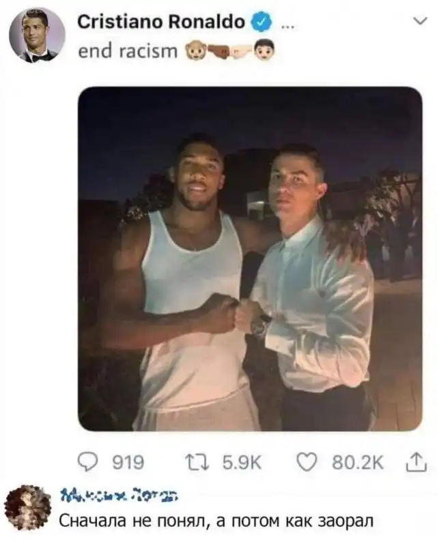Click the fist bump emoji
This screenshot has width=437, height=542.
(230, 52)
